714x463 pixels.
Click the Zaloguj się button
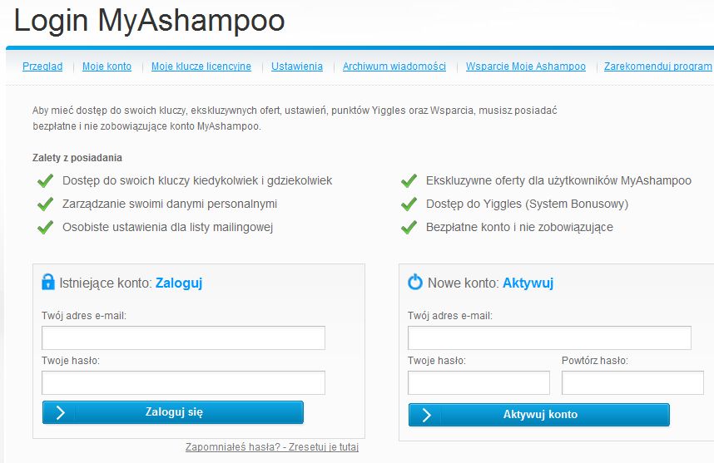tap(173, 412)
